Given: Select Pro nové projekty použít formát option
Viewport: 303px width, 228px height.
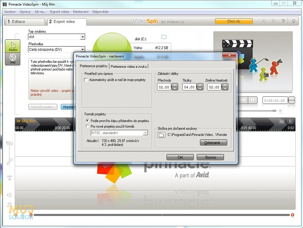Looking at the screenshot, I should [x=87, y=126].
